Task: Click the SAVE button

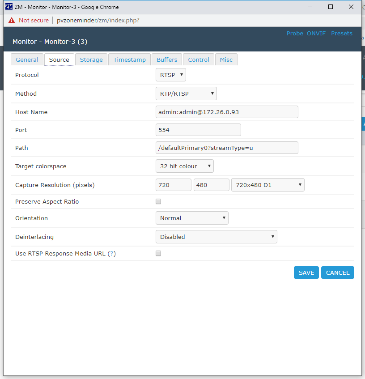Action: pos(306,273)
